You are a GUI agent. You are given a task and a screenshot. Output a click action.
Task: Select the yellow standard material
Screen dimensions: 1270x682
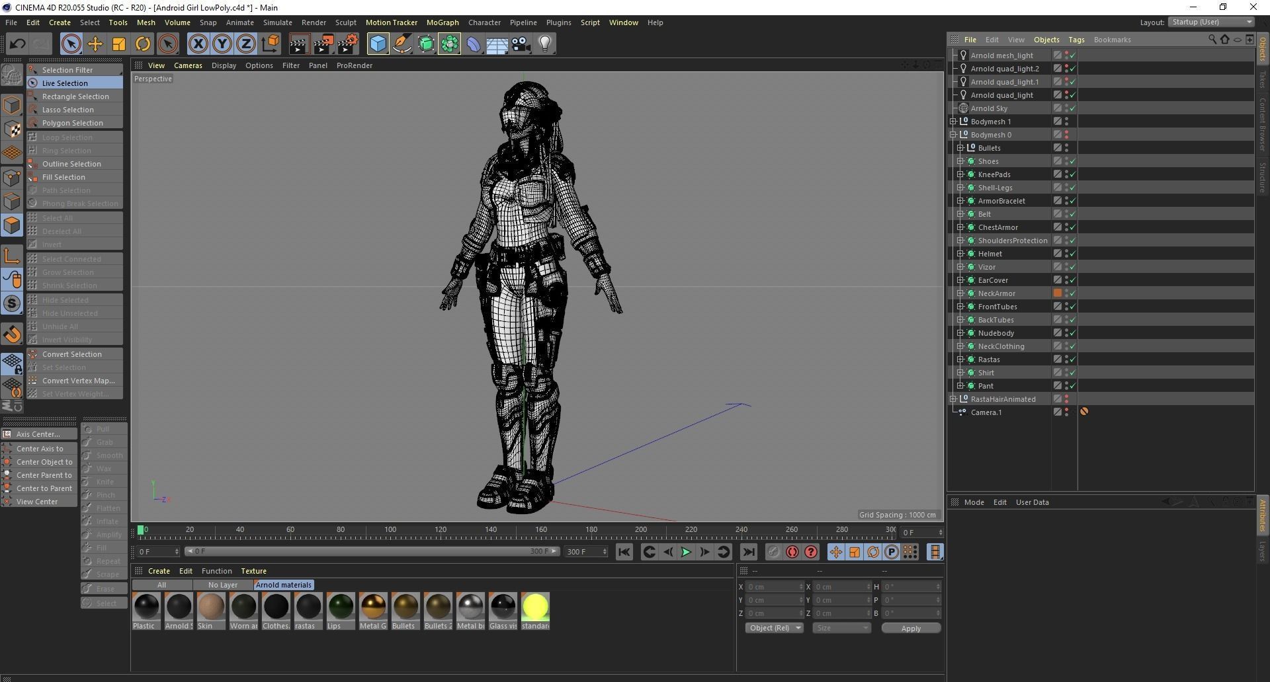point(535,611)
